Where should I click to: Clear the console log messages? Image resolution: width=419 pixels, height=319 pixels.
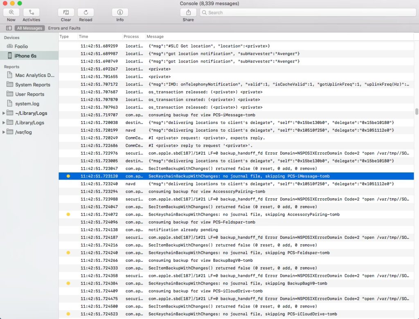pos(66,13)
